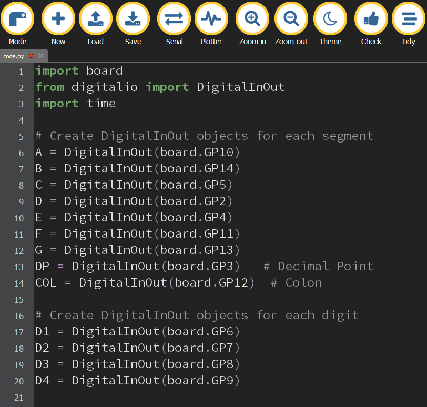The width and height of the screenshot is (427, 407).
Task: Click the D1 digit assignment line
Action: [x=137, y=332]
